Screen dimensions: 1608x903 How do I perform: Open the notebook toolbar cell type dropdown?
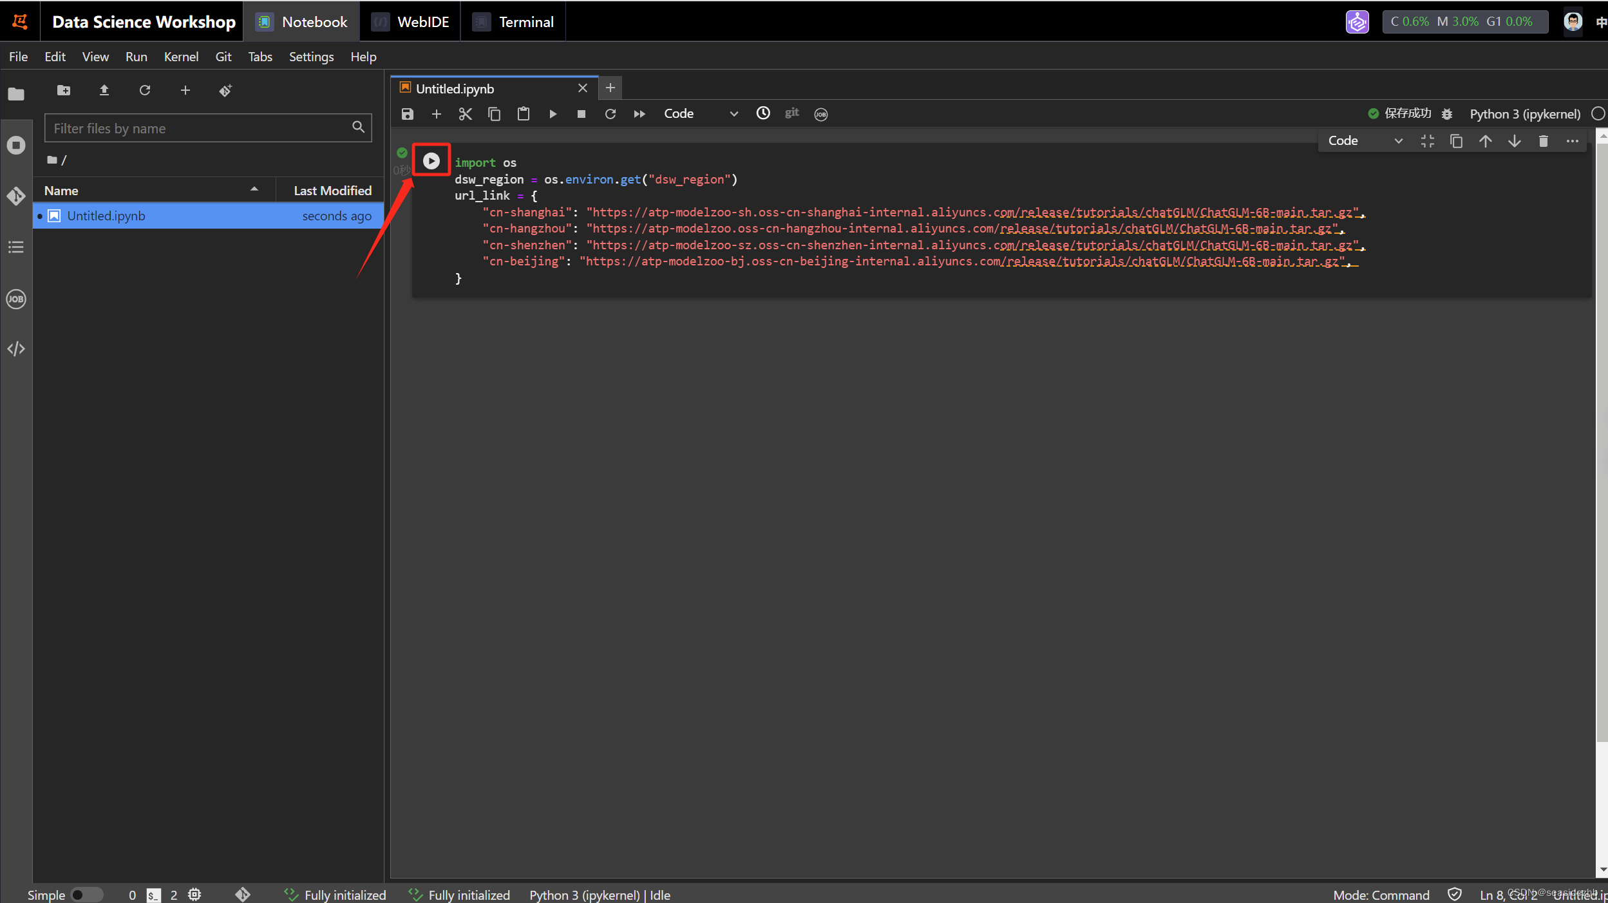701,114
